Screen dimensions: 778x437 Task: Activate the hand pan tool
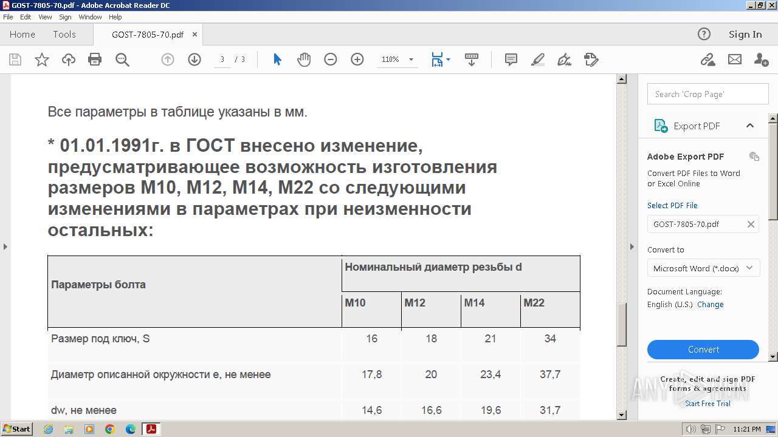click(x=304, y=59)
